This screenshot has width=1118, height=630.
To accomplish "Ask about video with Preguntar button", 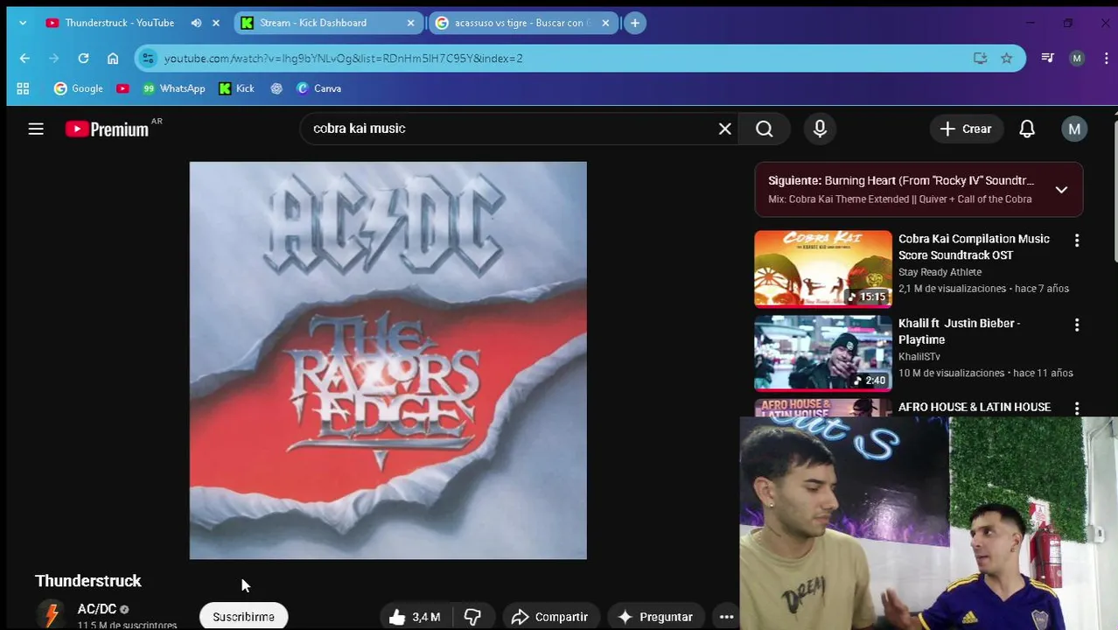I will click(x=655, y=617).
